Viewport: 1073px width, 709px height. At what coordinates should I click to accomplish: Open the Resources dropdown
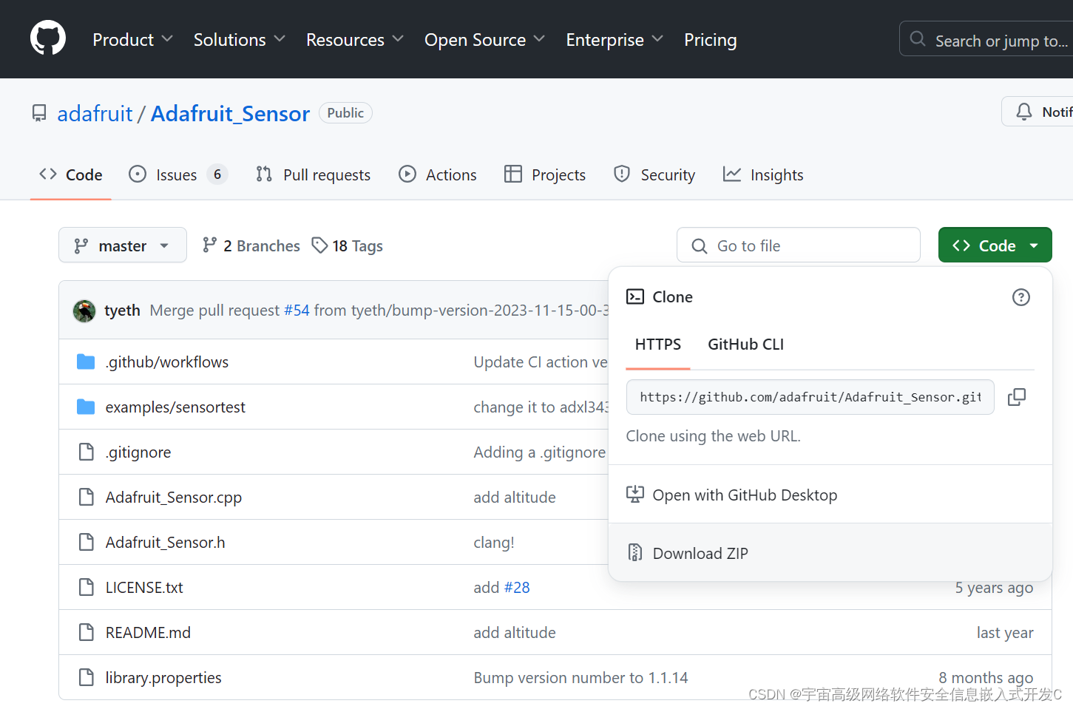pos(355,39)
